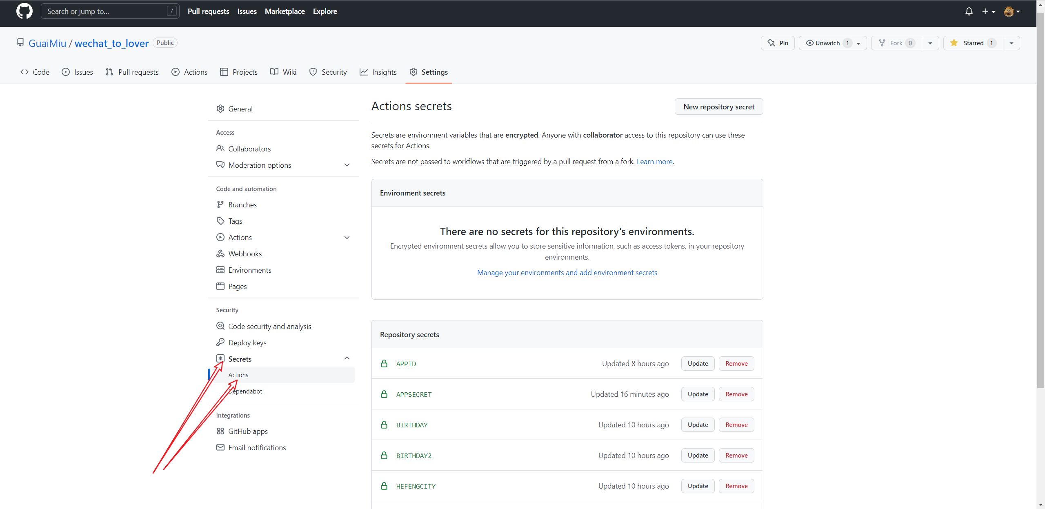Remove the HEFENGCITY secret
The height and width of the screenshot is (509, 1045).
pos(736,486)
